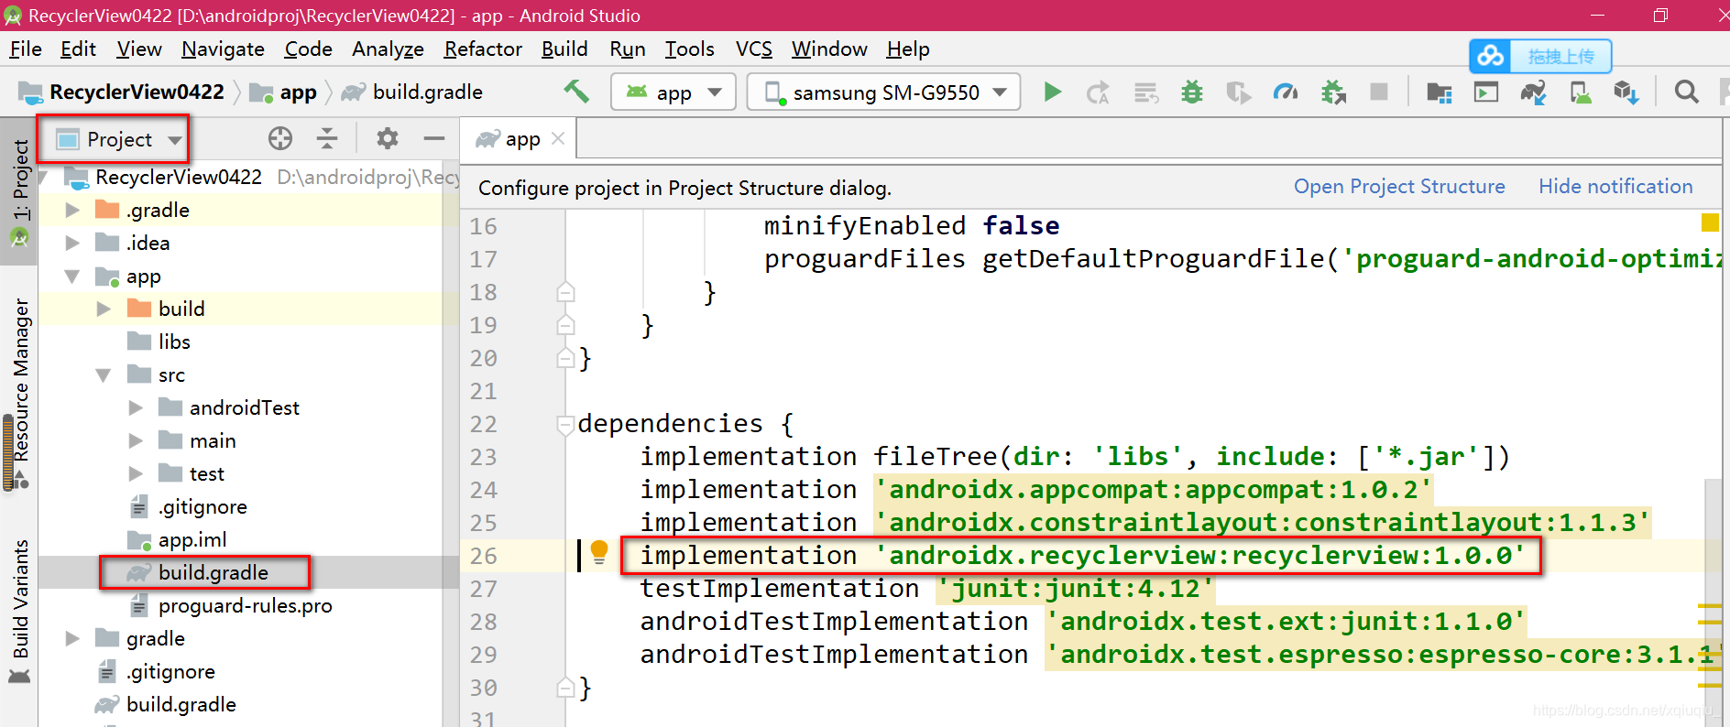Toggle the Build Variants side tab
The height and width of the screenshot is (727, 1730).
coord(19,612)
